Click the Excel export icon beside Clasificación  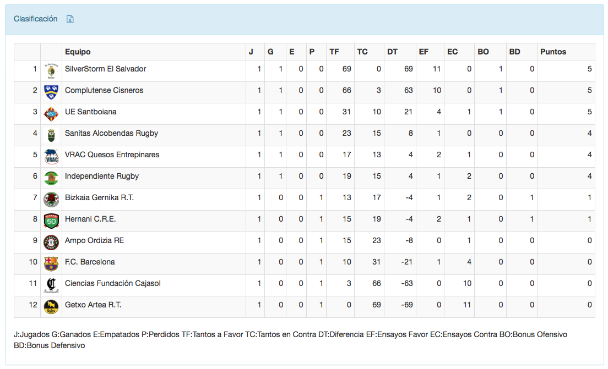(70, 19)
